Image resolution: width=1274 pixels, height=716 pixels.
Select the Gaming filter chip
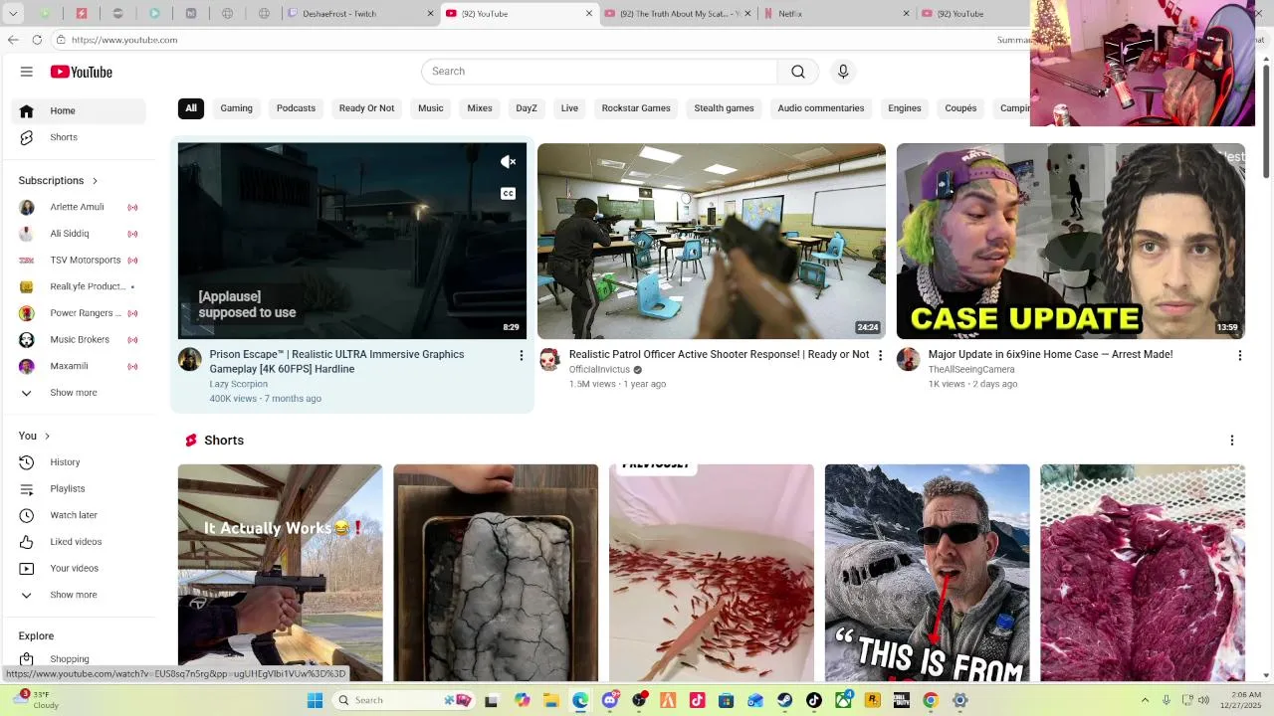[237, 108]
